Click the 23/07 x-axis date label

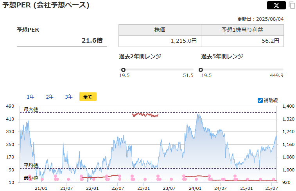point(169,187)
